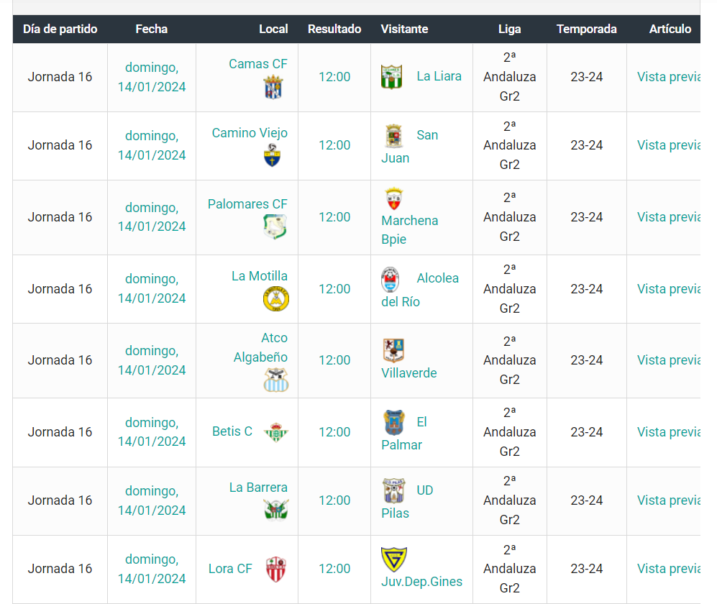This screenshot has height=604, width=717.
Task: Click the La Barrera team crest
Action: coord(276,510)
